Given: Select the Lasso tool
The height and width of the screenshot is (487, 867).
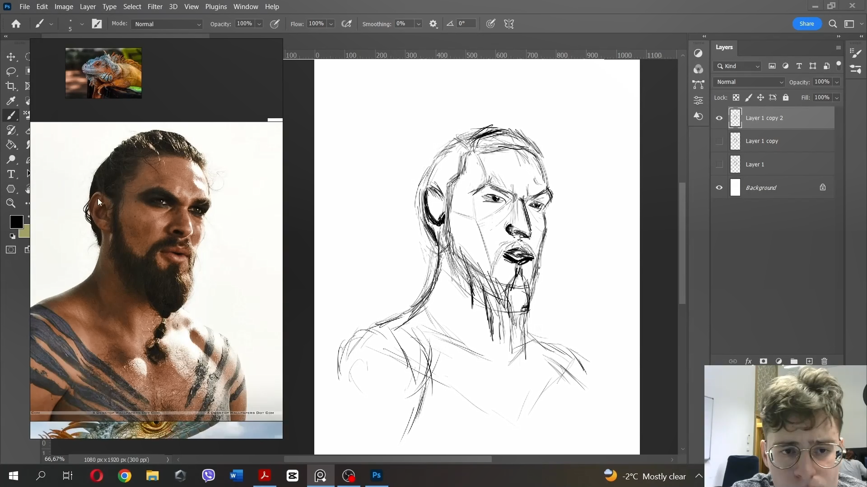Looking at the screenshot, I should pyautogui.click(x=11, y=71).
